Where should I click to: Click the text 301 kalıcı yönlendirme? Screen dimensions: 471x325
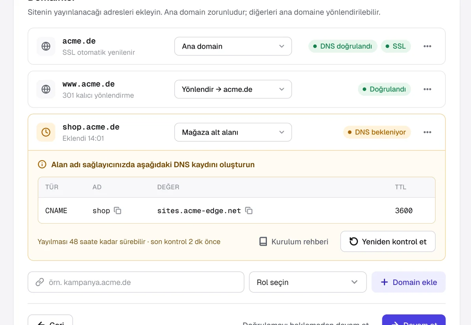(98, 95)
